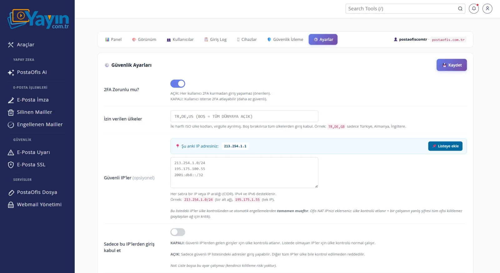Click the TR,DE,GB example code
The height and width of the screenshot is (273, 500).
pyautogui.click(x=336, y=127)
